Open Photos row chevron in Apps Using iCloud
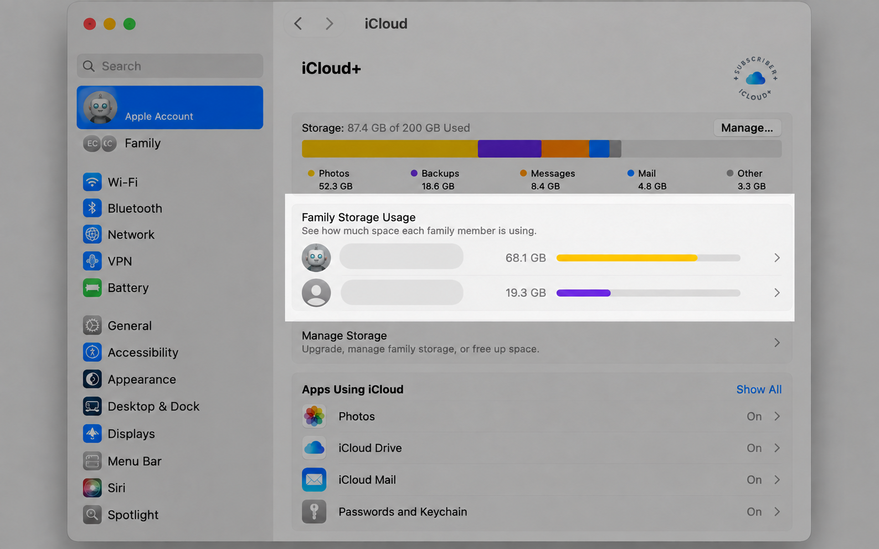 tap(777, 416)
